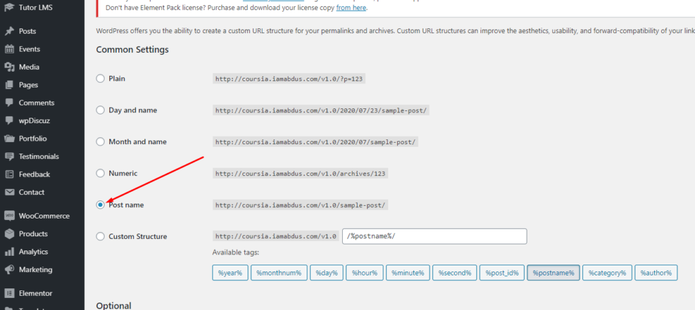
Task: Select the Plain permalink radio button
Action: (100, 79)
